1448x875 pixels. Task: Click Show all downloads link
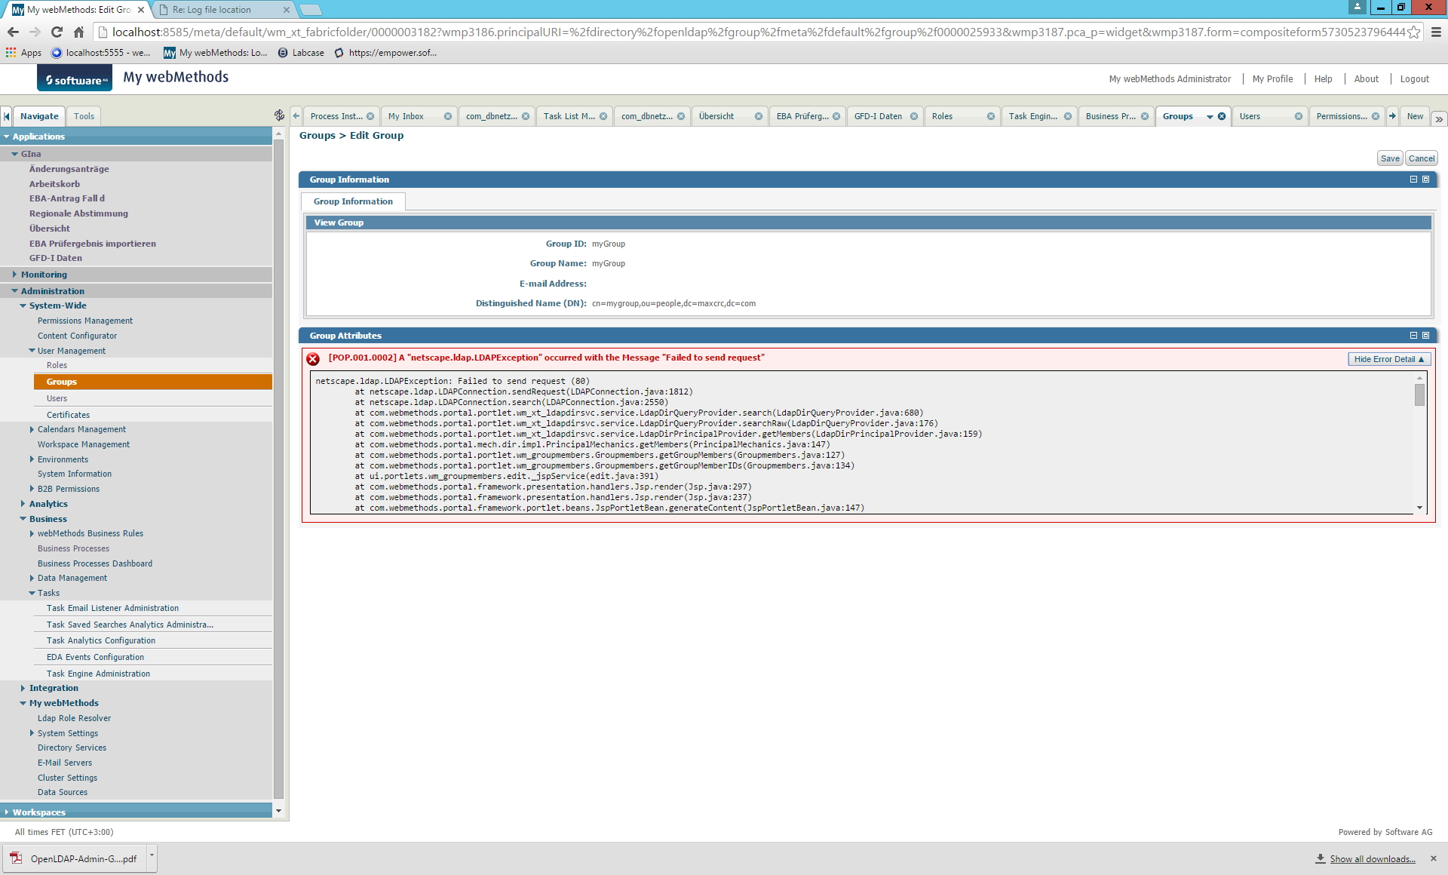pyautogui.click(x=1372, y=859)
